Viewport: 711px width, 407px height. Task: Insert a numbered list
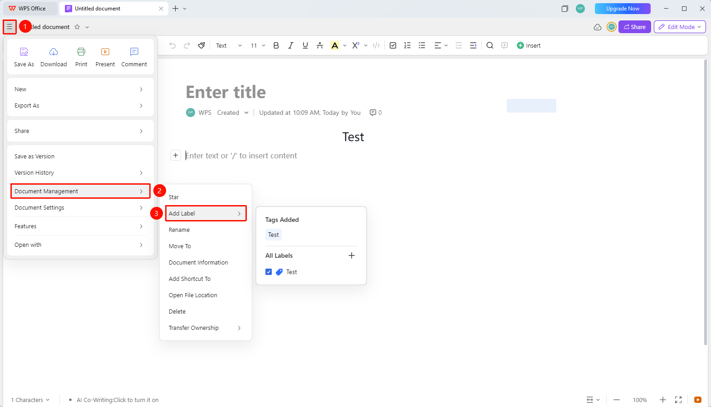pyautogui.click(x=407, y=45)
